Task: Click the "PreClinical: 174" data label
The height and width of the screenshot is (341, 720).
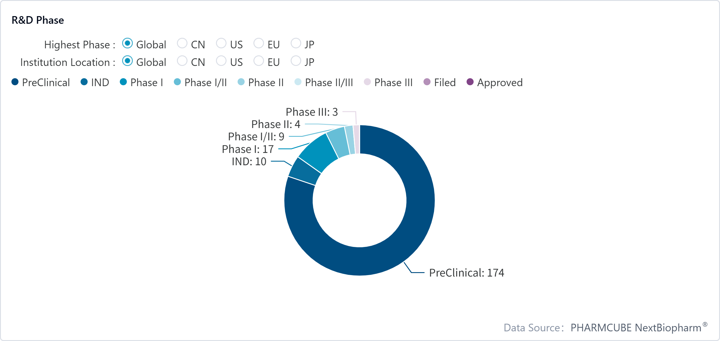Action: (x=467, y=273)
